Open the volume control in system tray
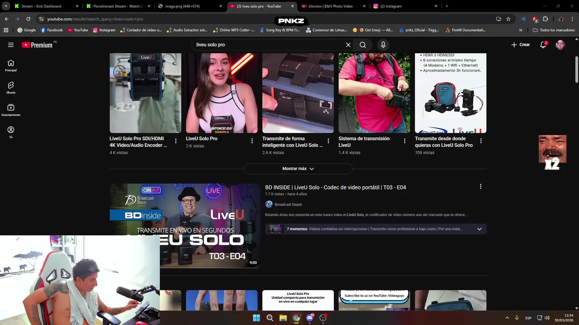 pyautogui.click(x=547, y=318)
